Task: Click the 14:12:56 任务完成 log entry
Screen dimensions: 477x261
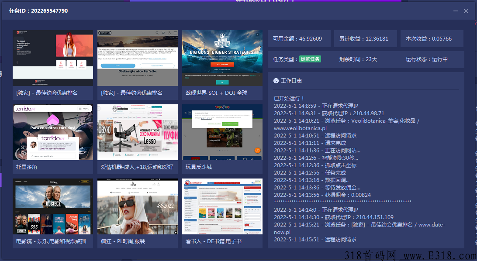Action: click(310, 173)
